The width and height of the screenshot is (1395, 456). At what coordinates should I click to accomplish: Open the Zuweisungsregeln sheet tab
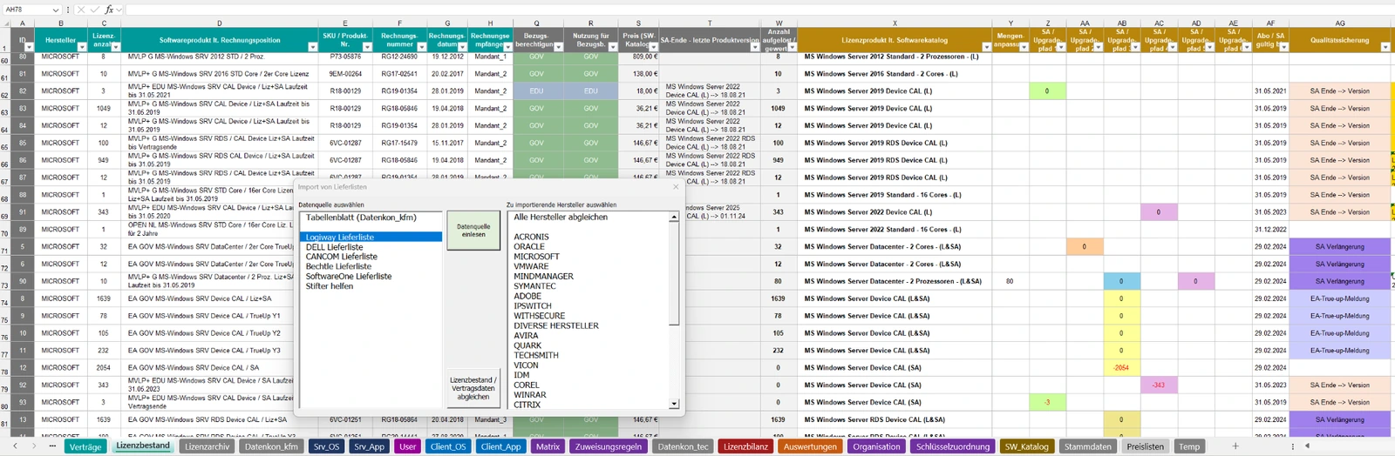(608, 446)
